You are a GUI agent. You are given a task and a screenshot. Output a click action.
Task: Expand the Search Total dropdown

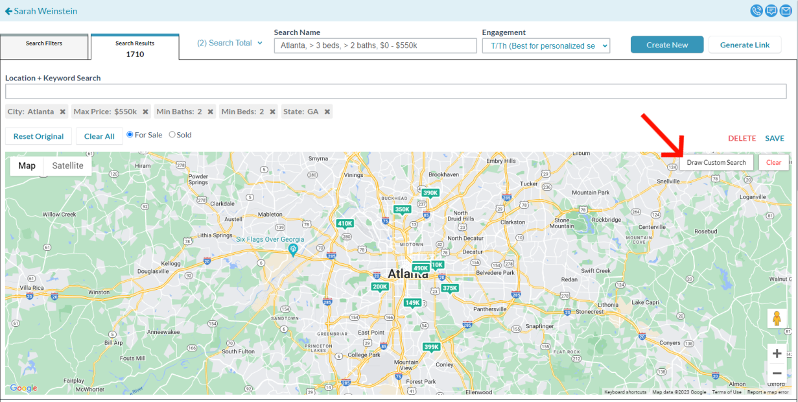click(229, 42)
